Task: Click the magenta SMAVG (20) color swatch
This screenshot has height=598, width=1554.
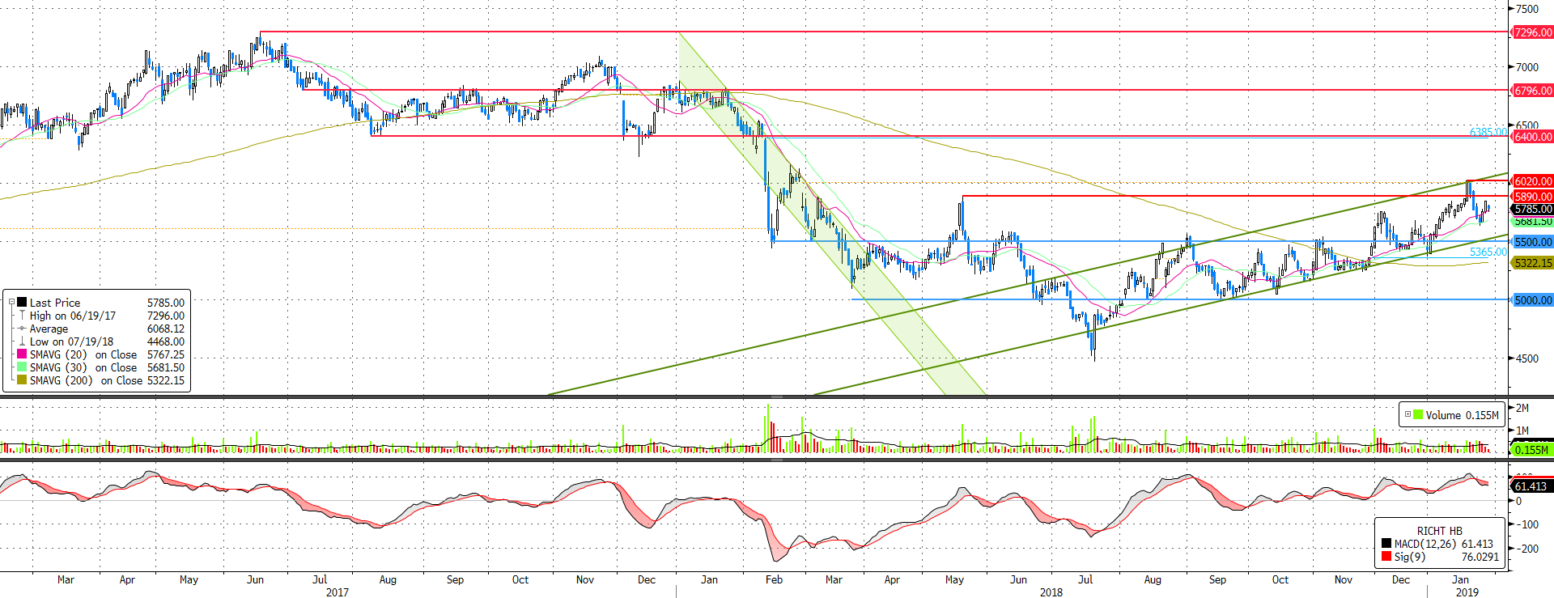Action: 22,354
